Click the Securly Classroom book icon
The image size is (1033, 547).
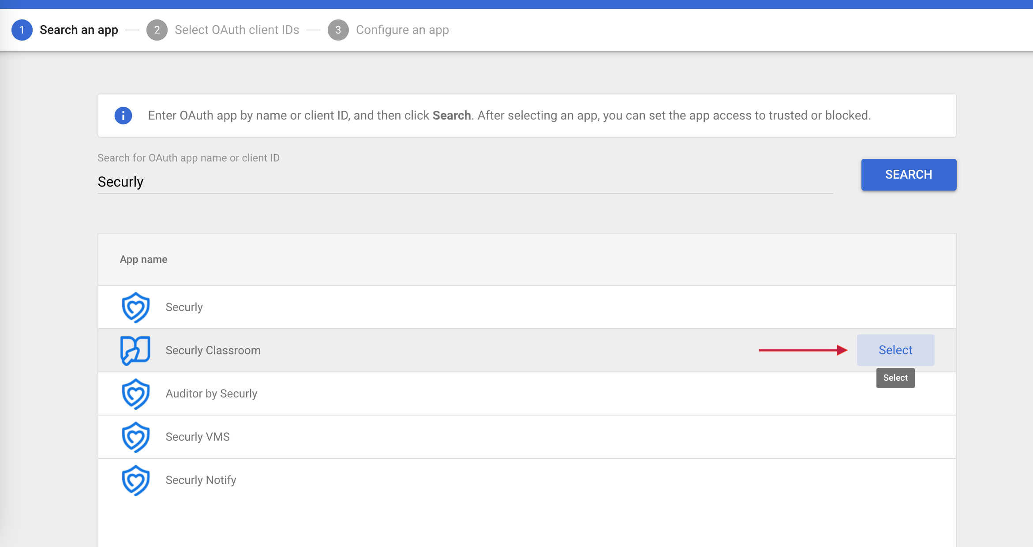point(135,350)
